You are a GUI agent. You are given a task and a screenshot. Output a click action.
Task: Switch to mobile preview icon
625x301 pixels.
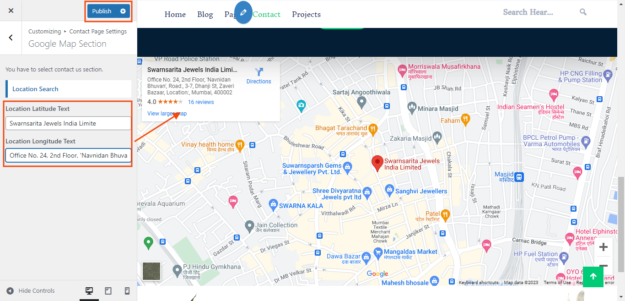pyautogui.click(x=127, y=291)
